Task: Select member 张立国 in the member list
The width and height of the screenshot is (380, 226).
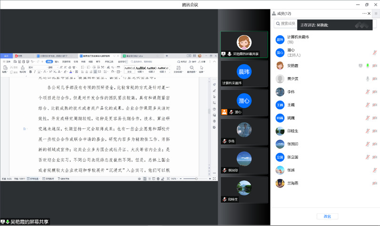Action: [292, 157]
